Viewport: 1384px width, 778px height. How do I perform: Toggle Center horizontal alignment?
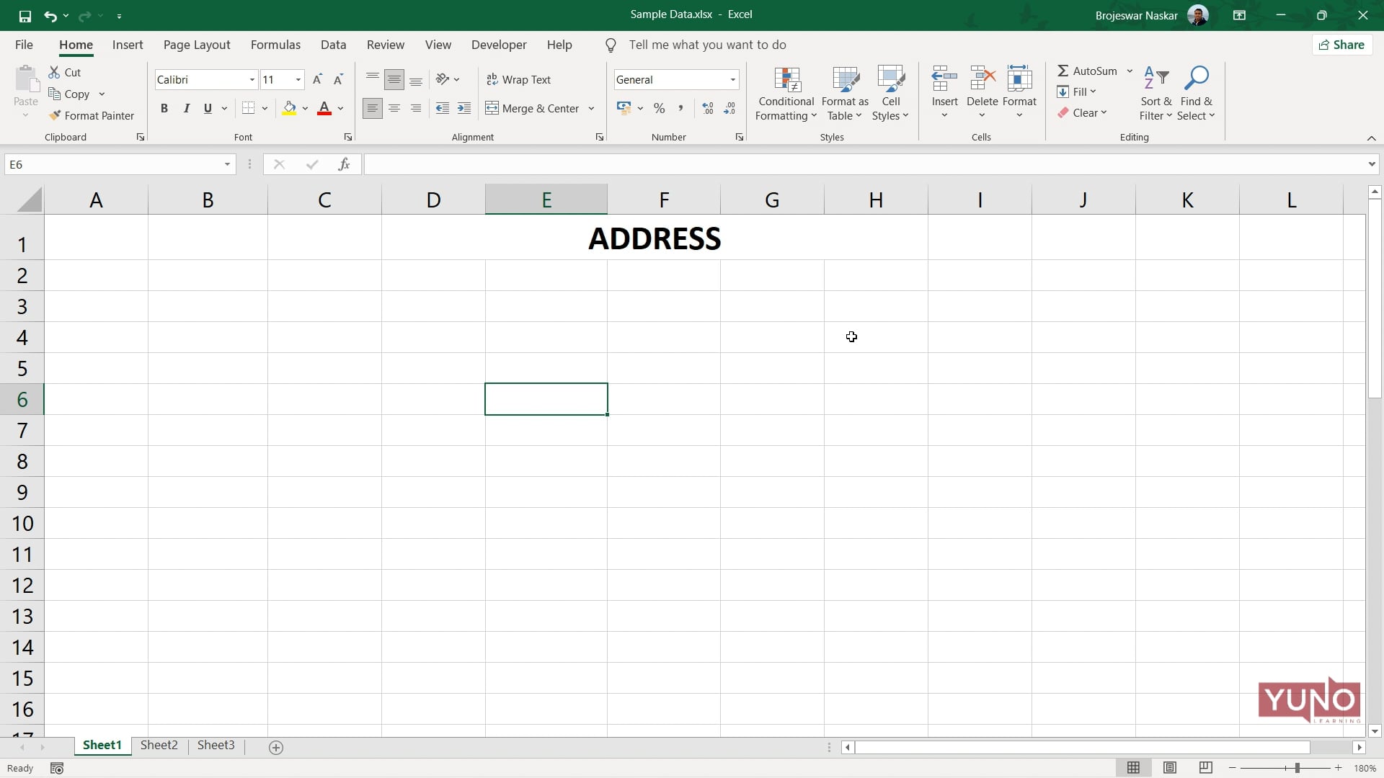pos(394,108)
